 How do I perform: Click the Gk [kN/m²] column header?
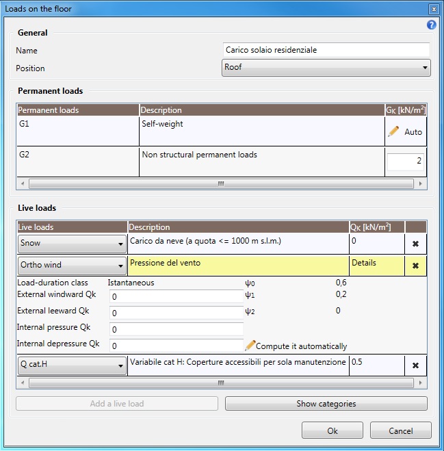coord(406,110)
